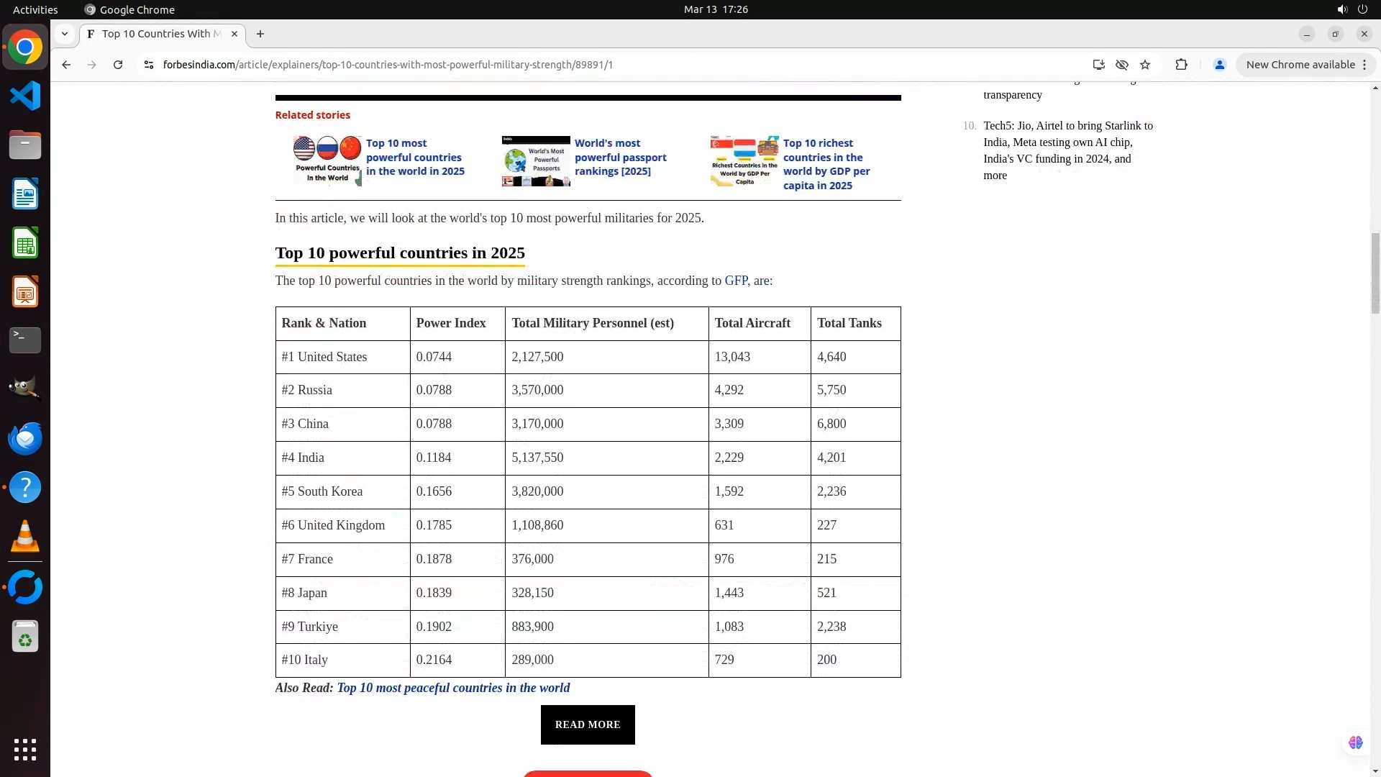Bookmark this page with star icon
The width and height of the screenshot is (1381, 777).
click(1145, 65)
